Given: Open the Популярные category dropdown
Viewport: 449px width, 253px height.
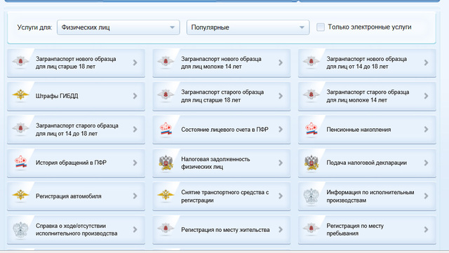Looking at the screenshot, I should pos(248,27).
